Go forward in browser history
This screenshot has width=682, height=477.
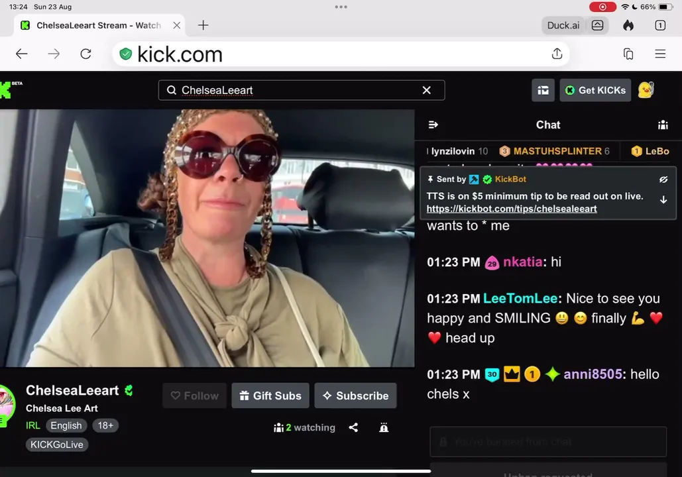(54, 54)
